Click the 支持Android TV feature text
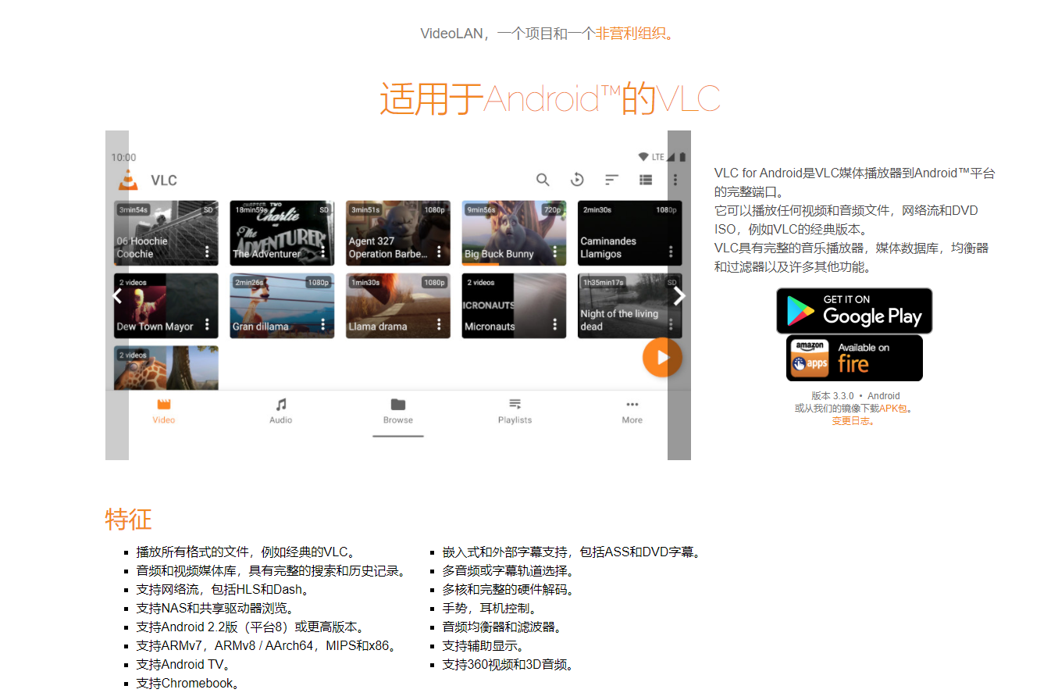Viewport: 1058px width, 700px height. pos(183,664)
